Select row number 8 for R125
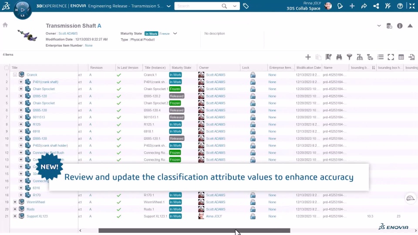The width and height of the screenshot is (418, 235). [x=7, y=124]
